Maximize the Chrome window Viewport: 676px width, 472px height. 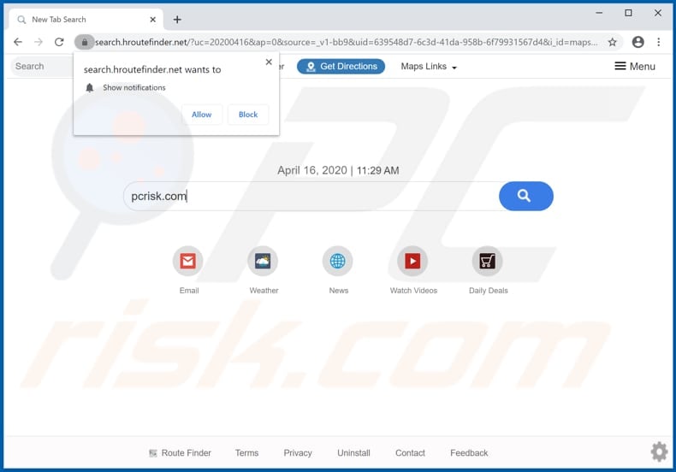[629, 13]
